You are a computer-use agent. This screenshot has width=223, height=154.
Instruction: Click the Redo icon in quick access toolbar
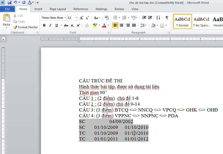pos(24,2)
